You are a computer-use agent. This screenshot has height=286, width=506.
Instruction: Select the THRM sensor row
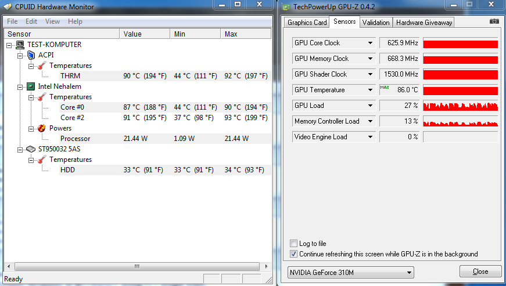pyautogui.click(x=165, y=76)
